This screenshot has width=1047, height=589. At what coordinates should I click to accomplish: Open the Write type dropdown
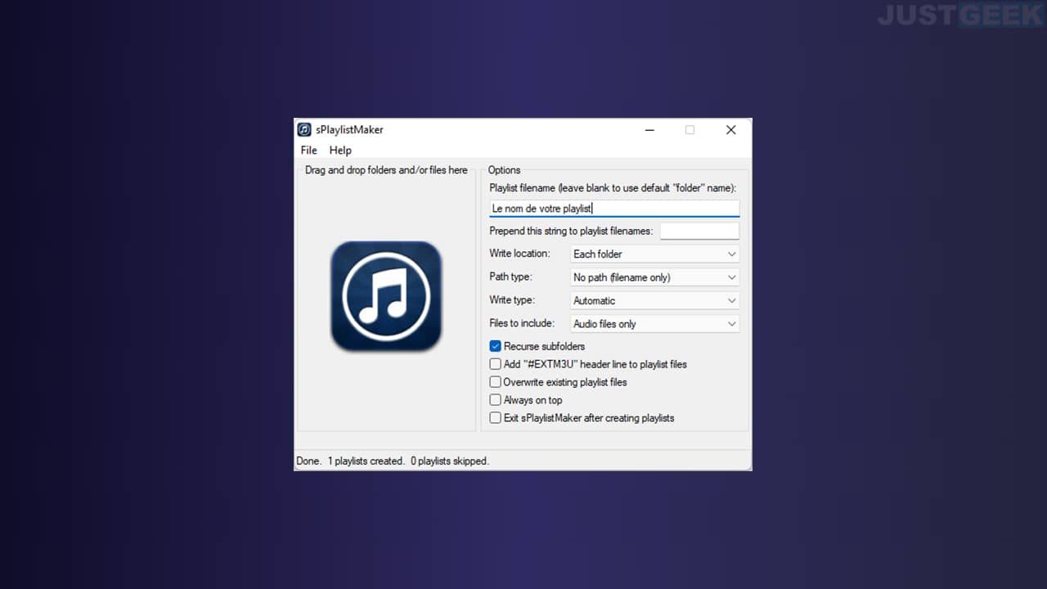[654, 300]
